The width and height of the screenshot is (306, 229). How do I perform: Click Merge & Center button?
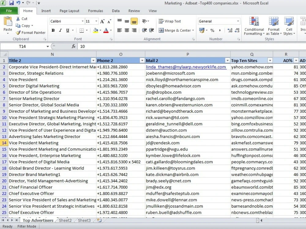pyautogui.click(x=175, y=30)
